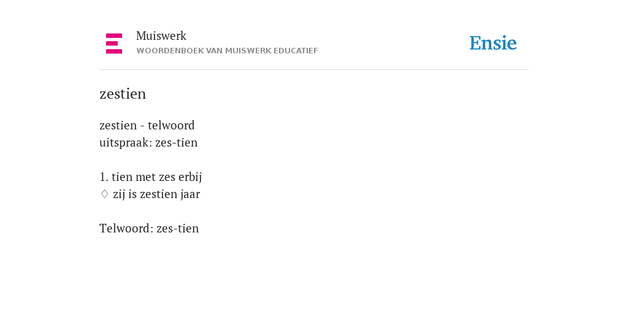Click the pink Muiswerk logo icon
628x314 pixels.
click(114, 44)
